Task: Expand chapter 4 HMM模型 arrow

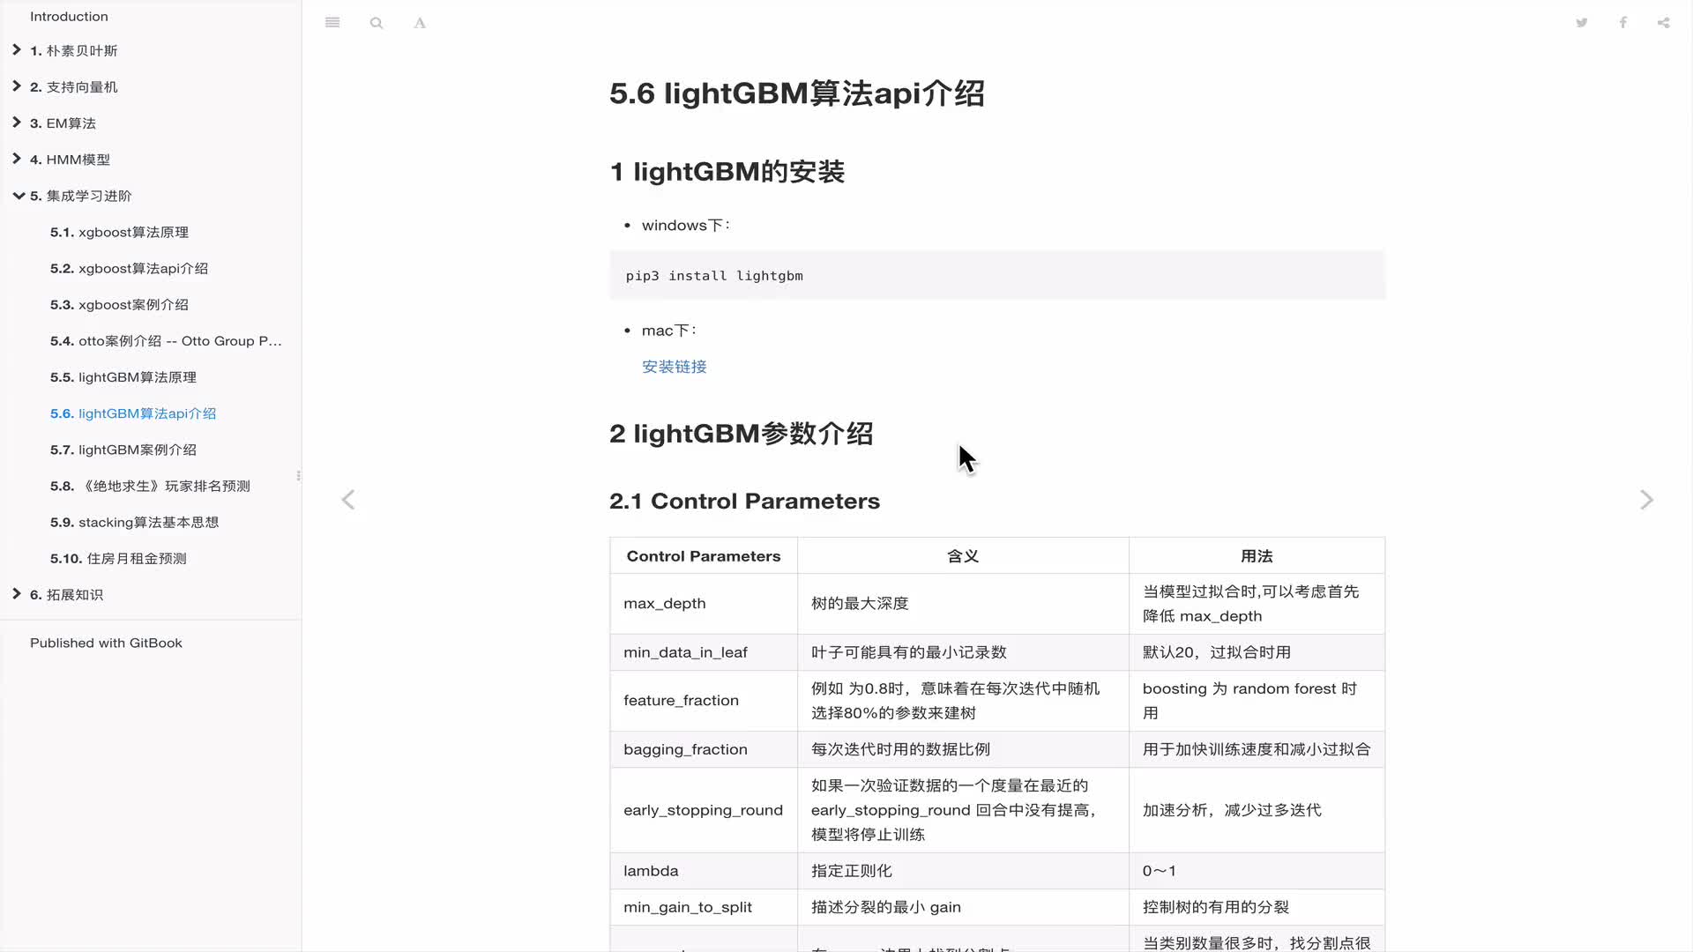Action: 17,159
